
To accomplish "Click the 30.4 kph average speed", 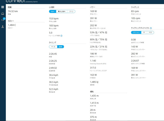I will (x=53, y=75).
